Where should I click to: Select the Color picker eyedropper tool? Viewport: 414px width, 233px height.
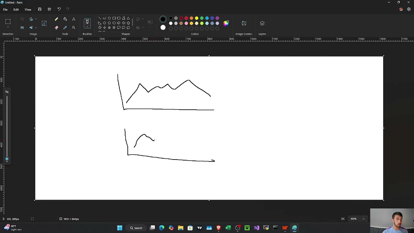(65, 28)
